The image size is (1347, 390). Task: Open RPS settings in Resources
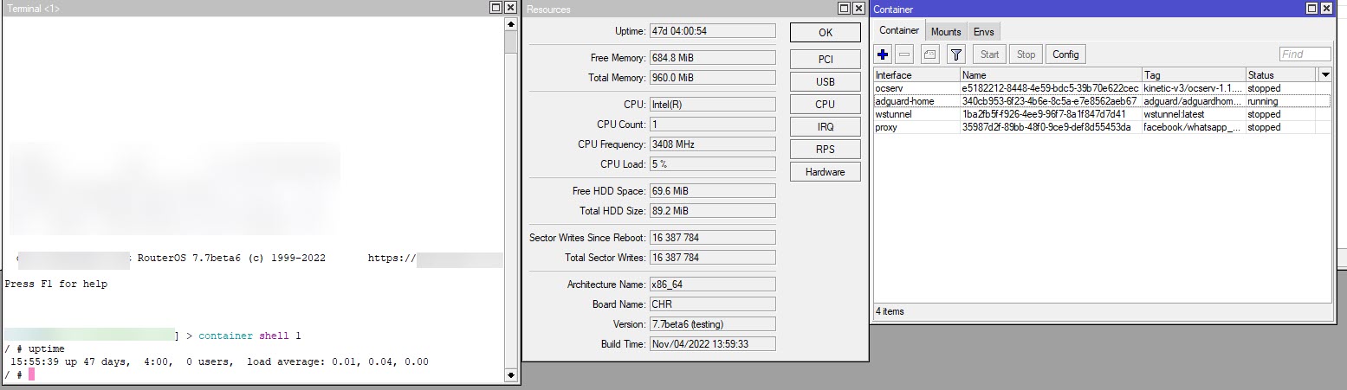826,150
